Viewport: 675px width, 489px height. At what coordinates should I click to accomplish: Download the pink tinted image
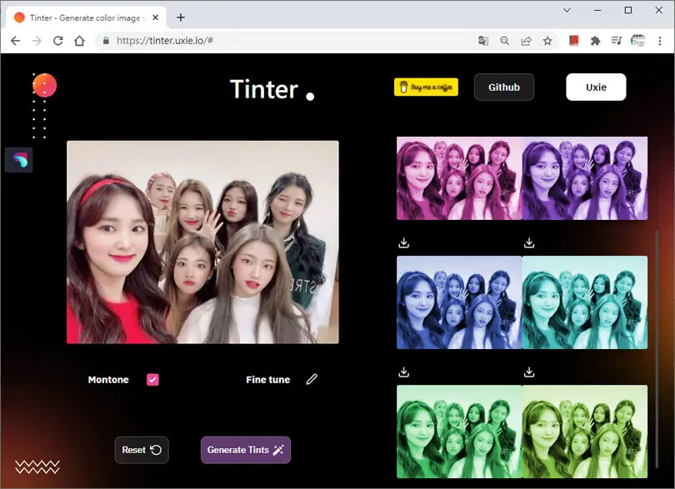point(404,243)
